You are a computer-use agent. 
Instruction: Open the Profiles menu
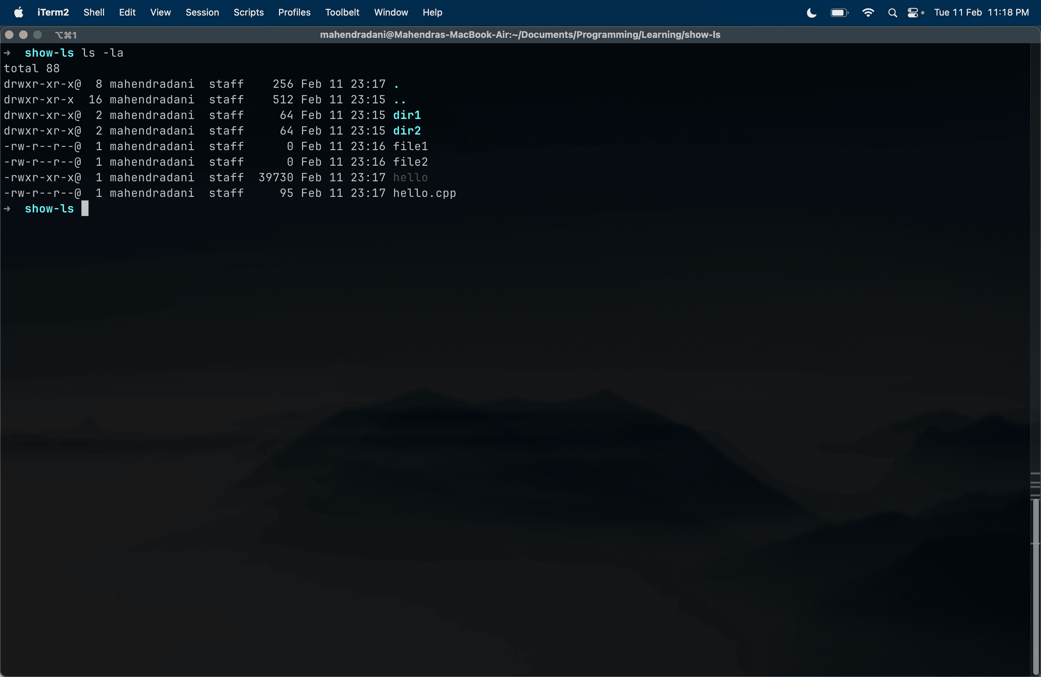click(x=294, y=12)
